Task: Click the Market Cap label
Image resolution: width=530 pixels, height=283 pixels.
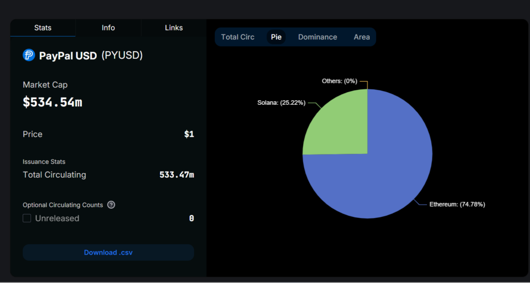Action: [x=45, y=85]
